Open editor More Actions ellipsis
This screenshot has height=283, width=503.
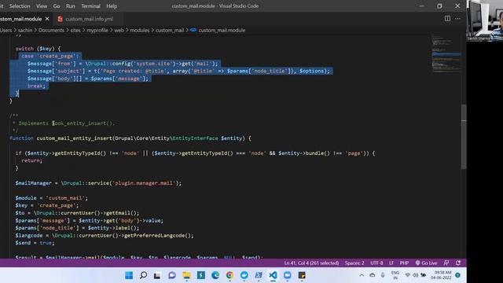(457, 19)
